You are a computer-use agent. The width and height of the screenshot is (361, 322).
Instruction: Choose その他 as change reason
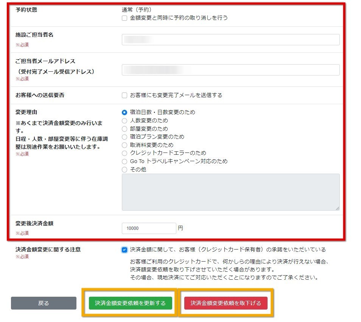[x=124, y=170]
